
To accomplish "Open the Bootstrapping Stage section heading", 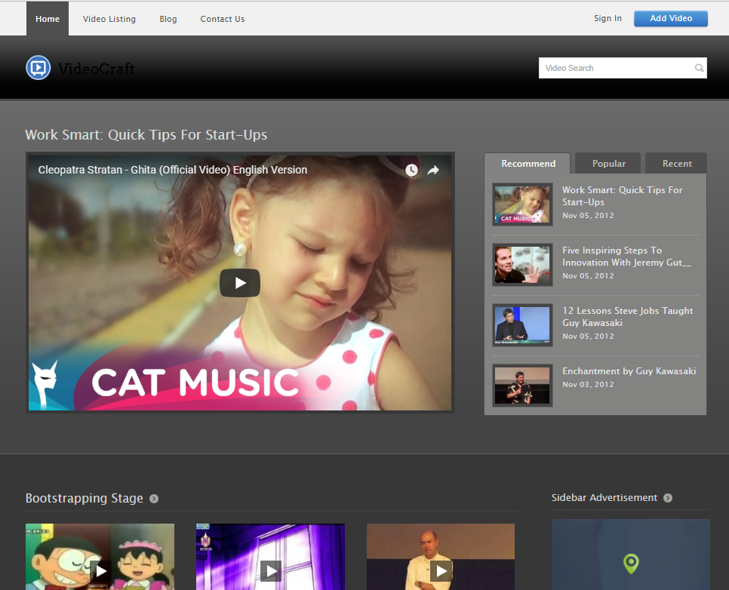I will coord(85,499).
